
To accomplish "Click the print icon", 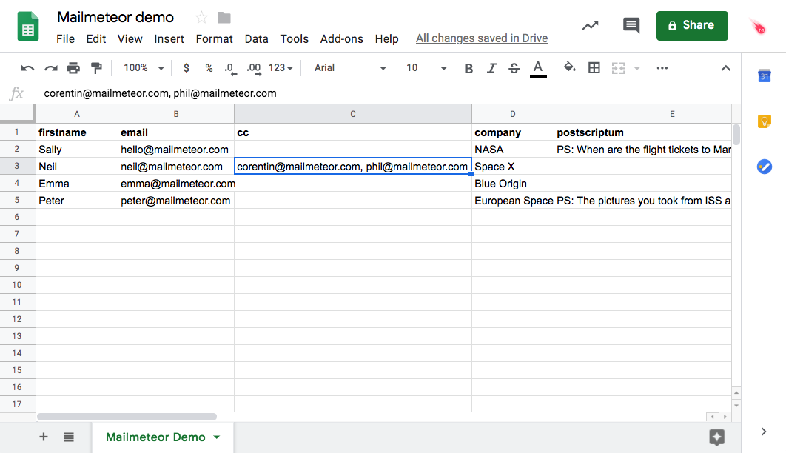I will tap(73, 68).
